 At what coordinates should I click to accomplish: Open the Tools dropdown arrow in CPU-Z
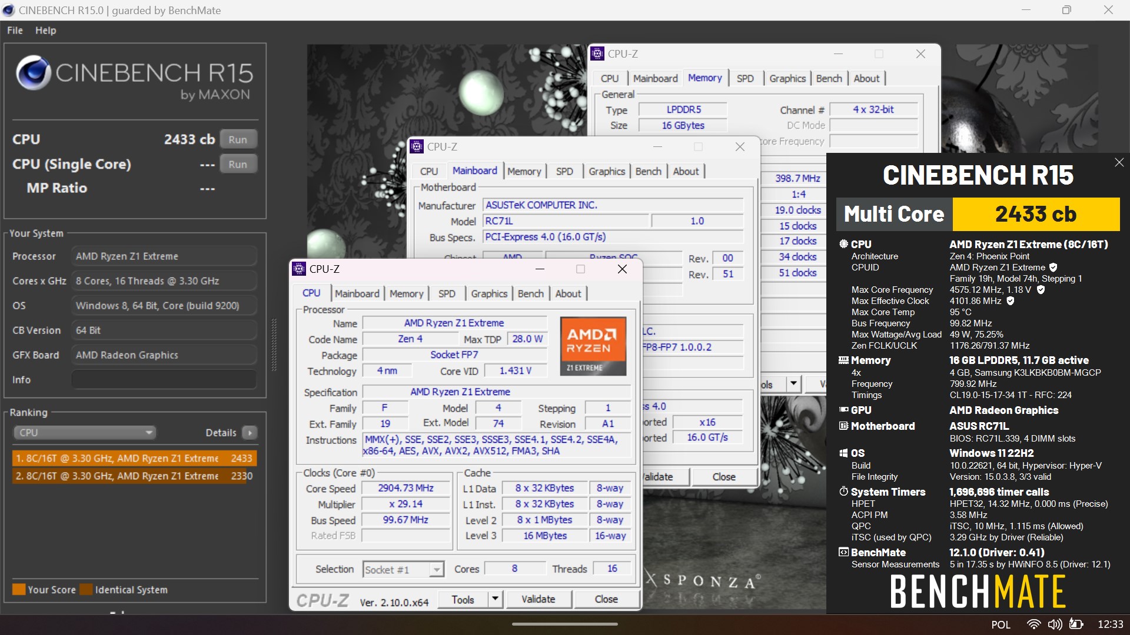(x=495, y=599)
